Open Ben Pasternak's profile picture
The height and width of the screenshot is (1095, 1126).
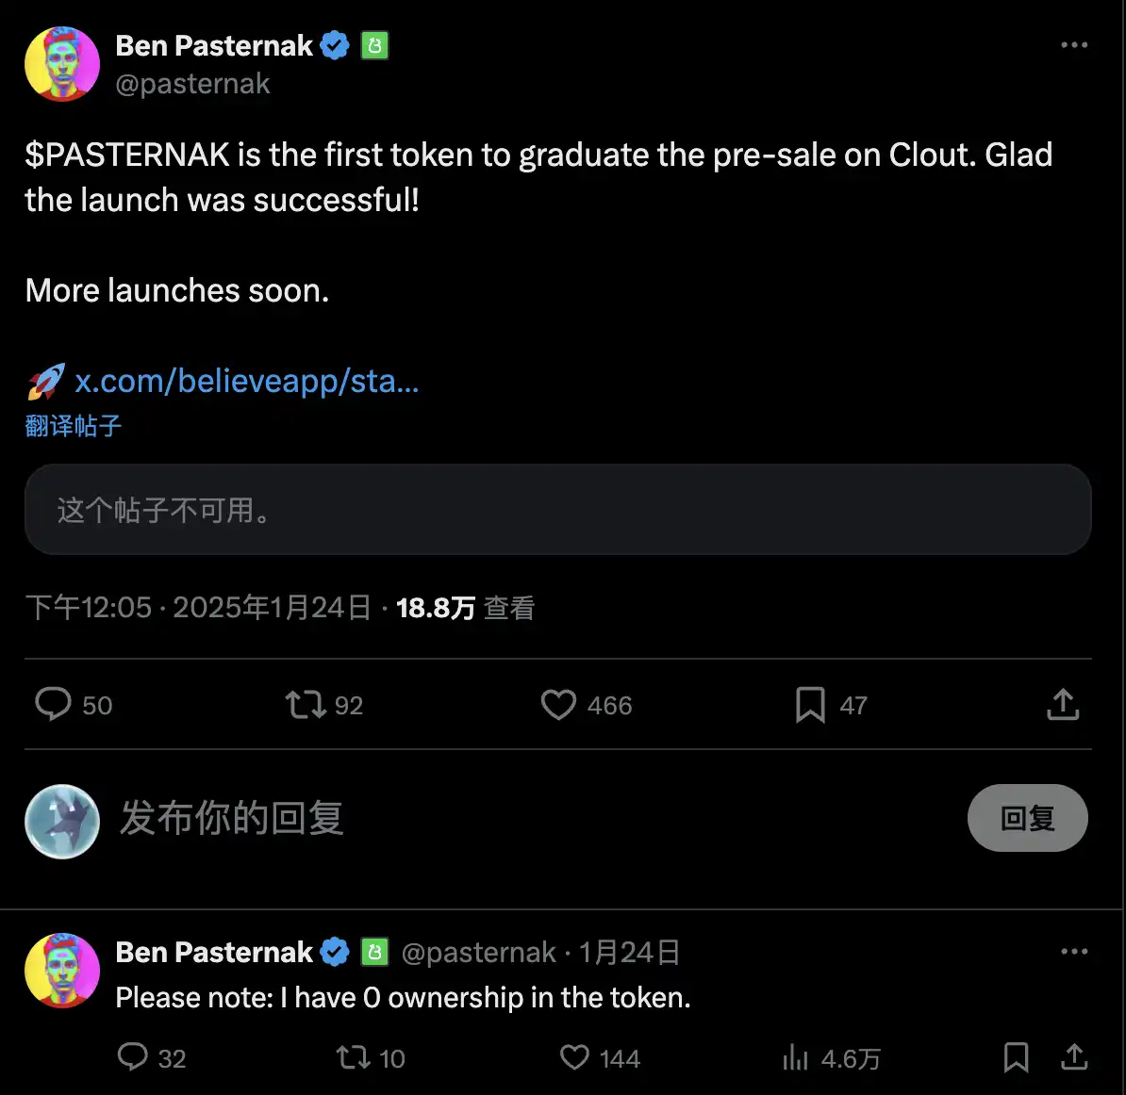61,63
